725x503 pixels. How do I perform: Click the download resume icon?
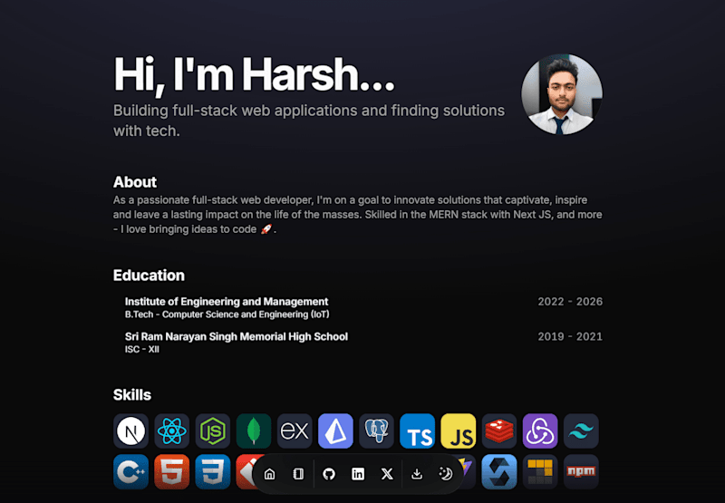(417, 474)
